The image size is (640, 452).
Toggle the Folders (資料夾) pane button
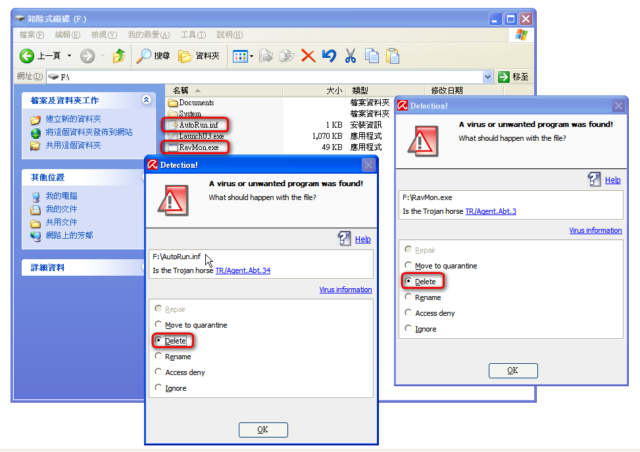pos(199,56)
